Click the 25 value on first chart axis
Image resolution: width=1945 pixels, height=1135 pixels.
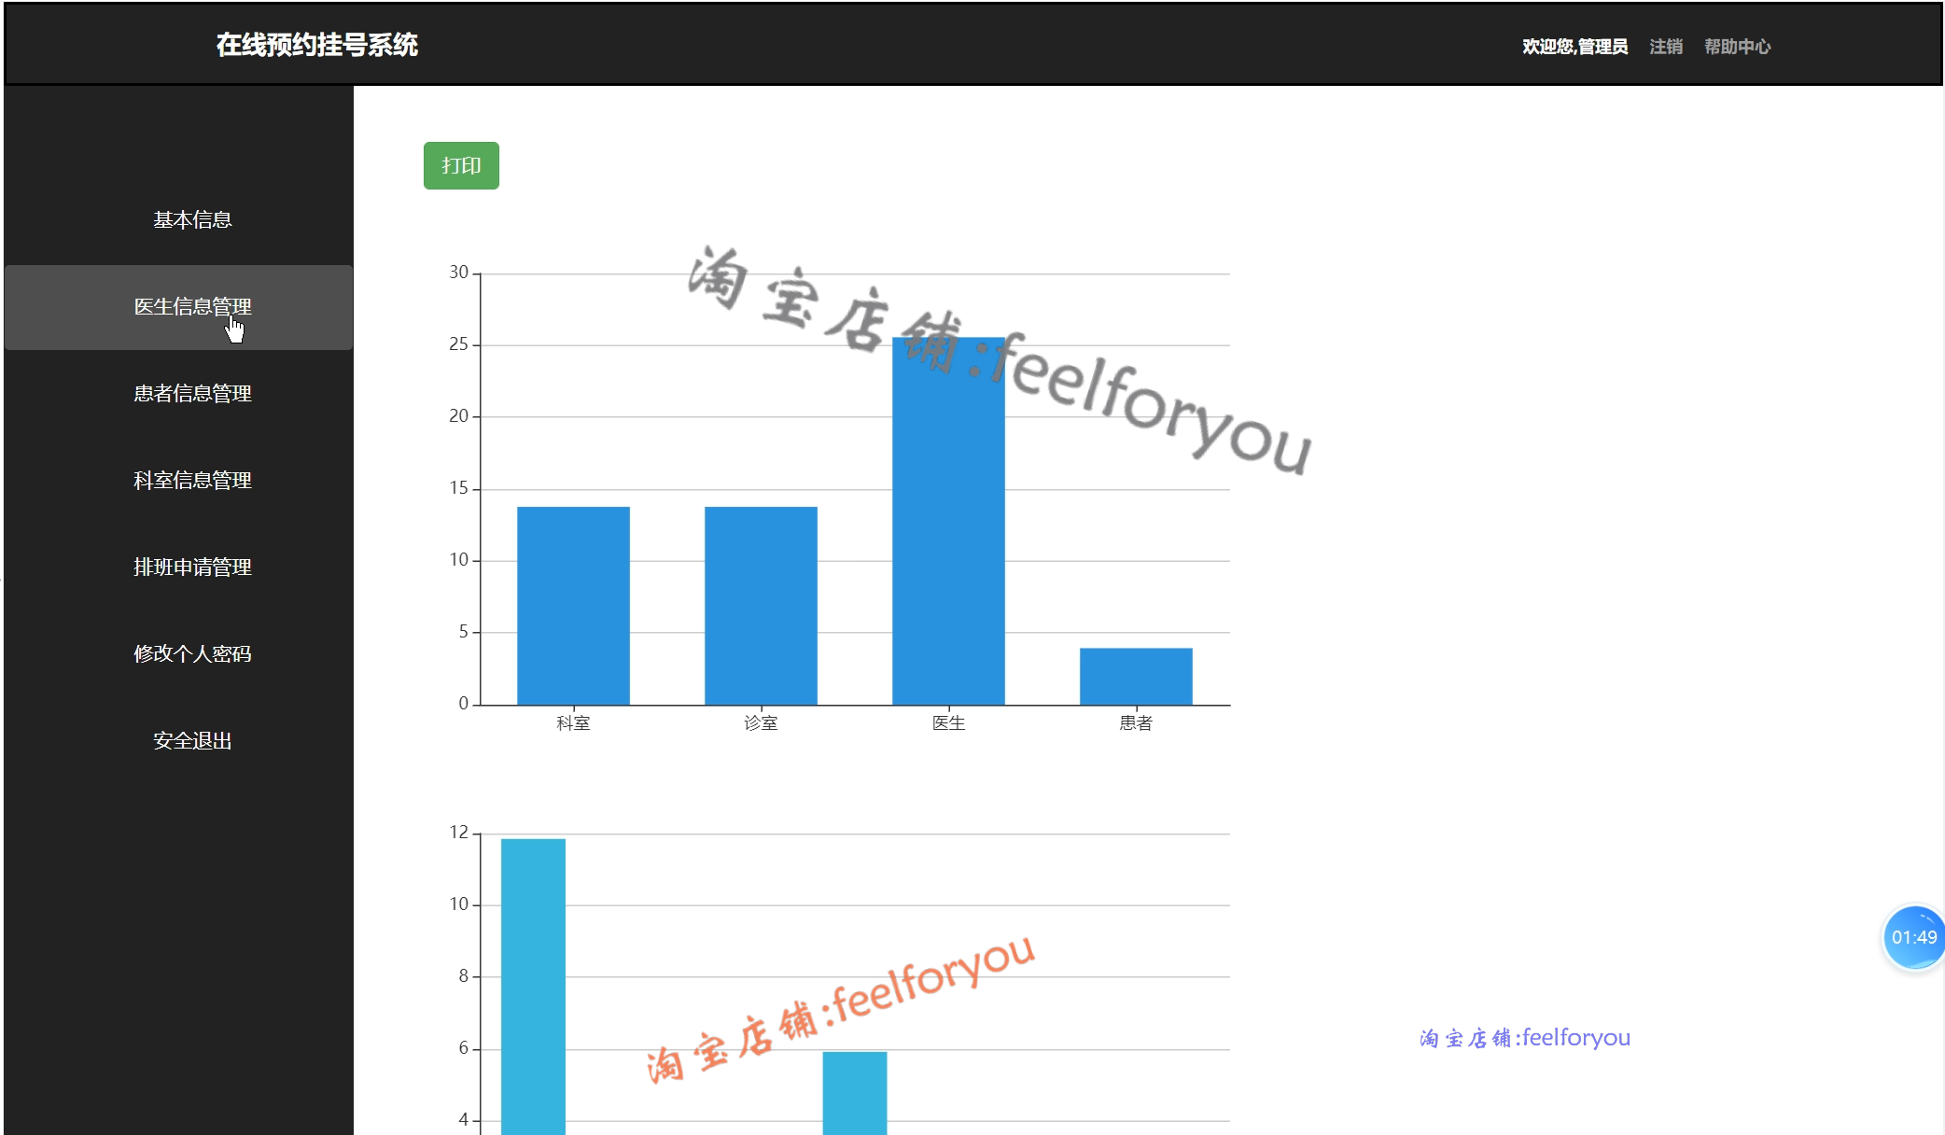click(x=458, y=344)
